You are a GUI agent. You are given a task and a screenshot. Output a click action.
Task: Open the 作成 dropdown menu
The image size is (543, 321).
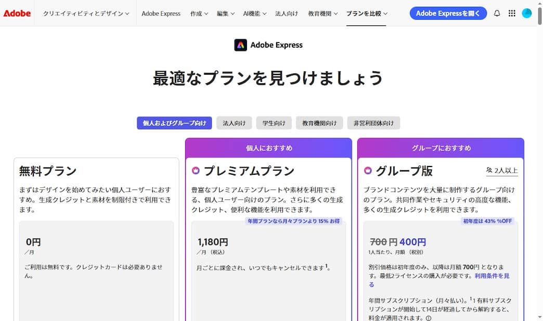tap(199, 14)
